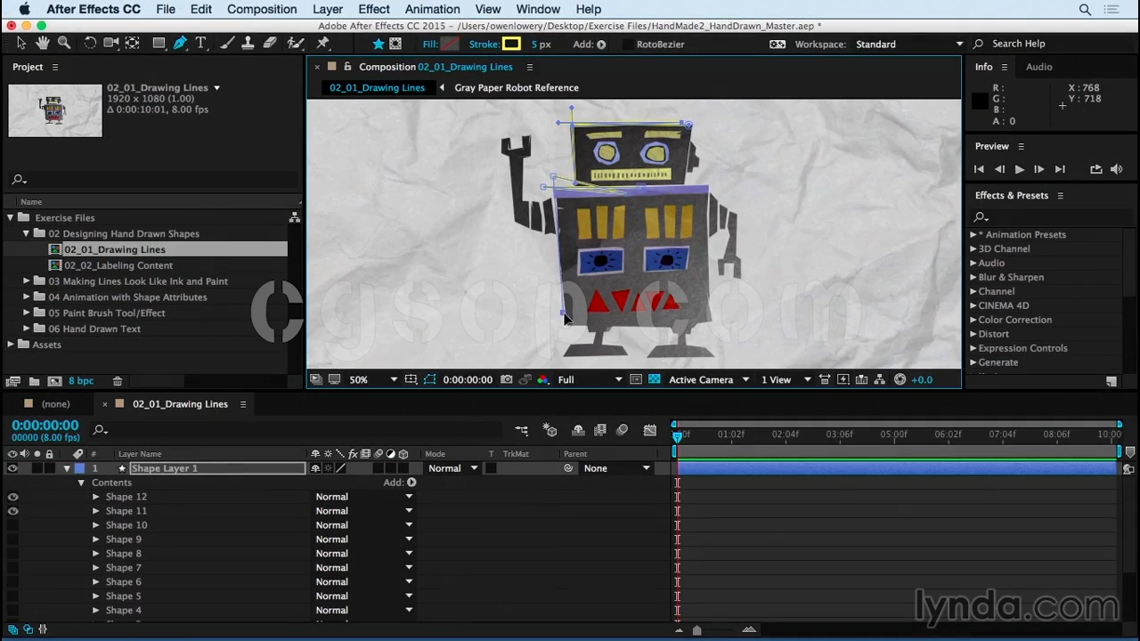Viewport: 1140px width, 641px height.
Task: Toggle the transparency grid in the viewer
Action: pyautogui.click(x=654, y=380)
